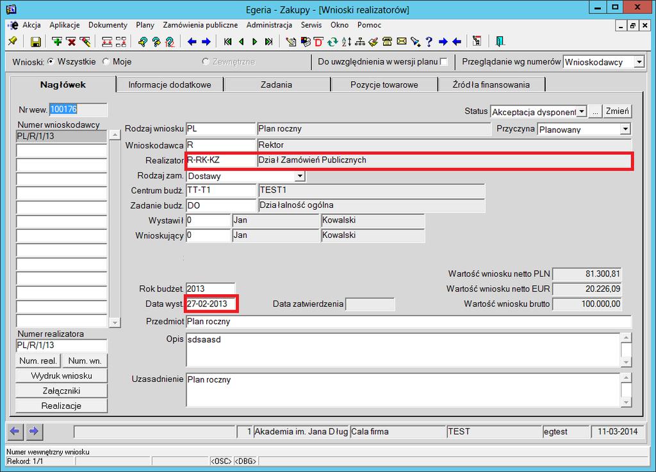Jump to the last record
This screenshot has height=472, width=656.
pyautogui.click(x=268, y=42)
